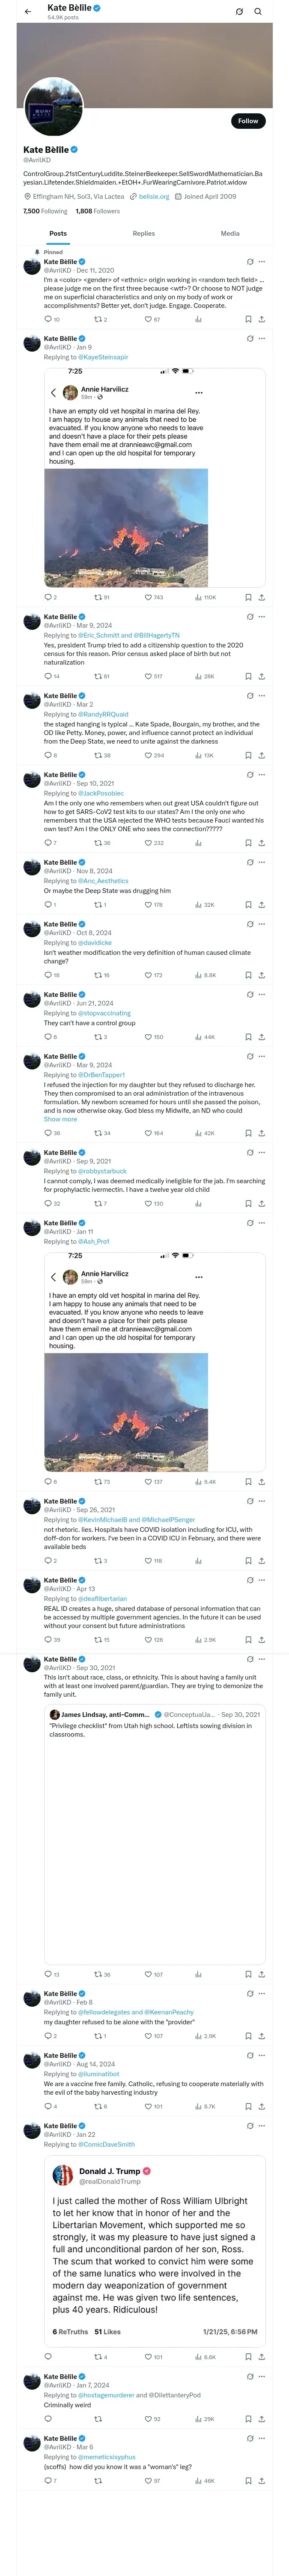
Task: Open more options on the pinned post
Action: [x=262, y=261]
